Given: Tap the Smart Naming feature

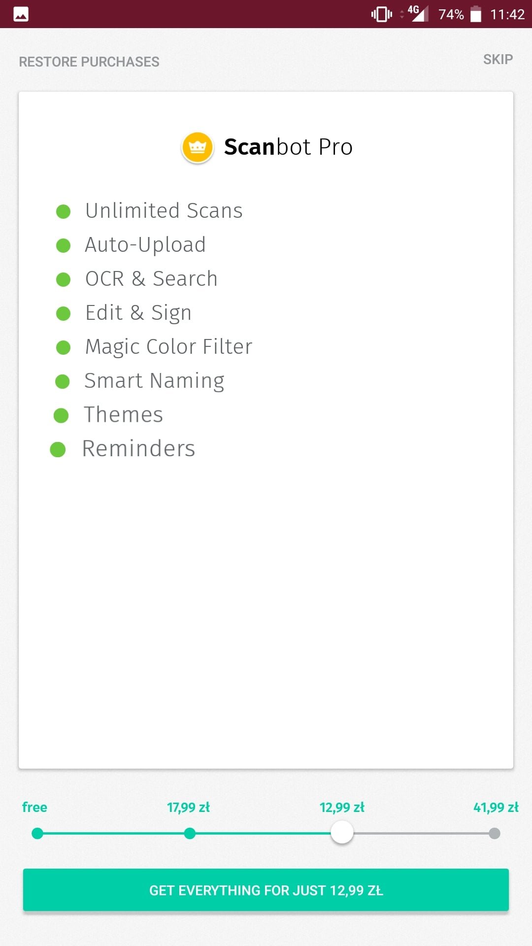Looking at the screenshot, I should tap(154, 381).
